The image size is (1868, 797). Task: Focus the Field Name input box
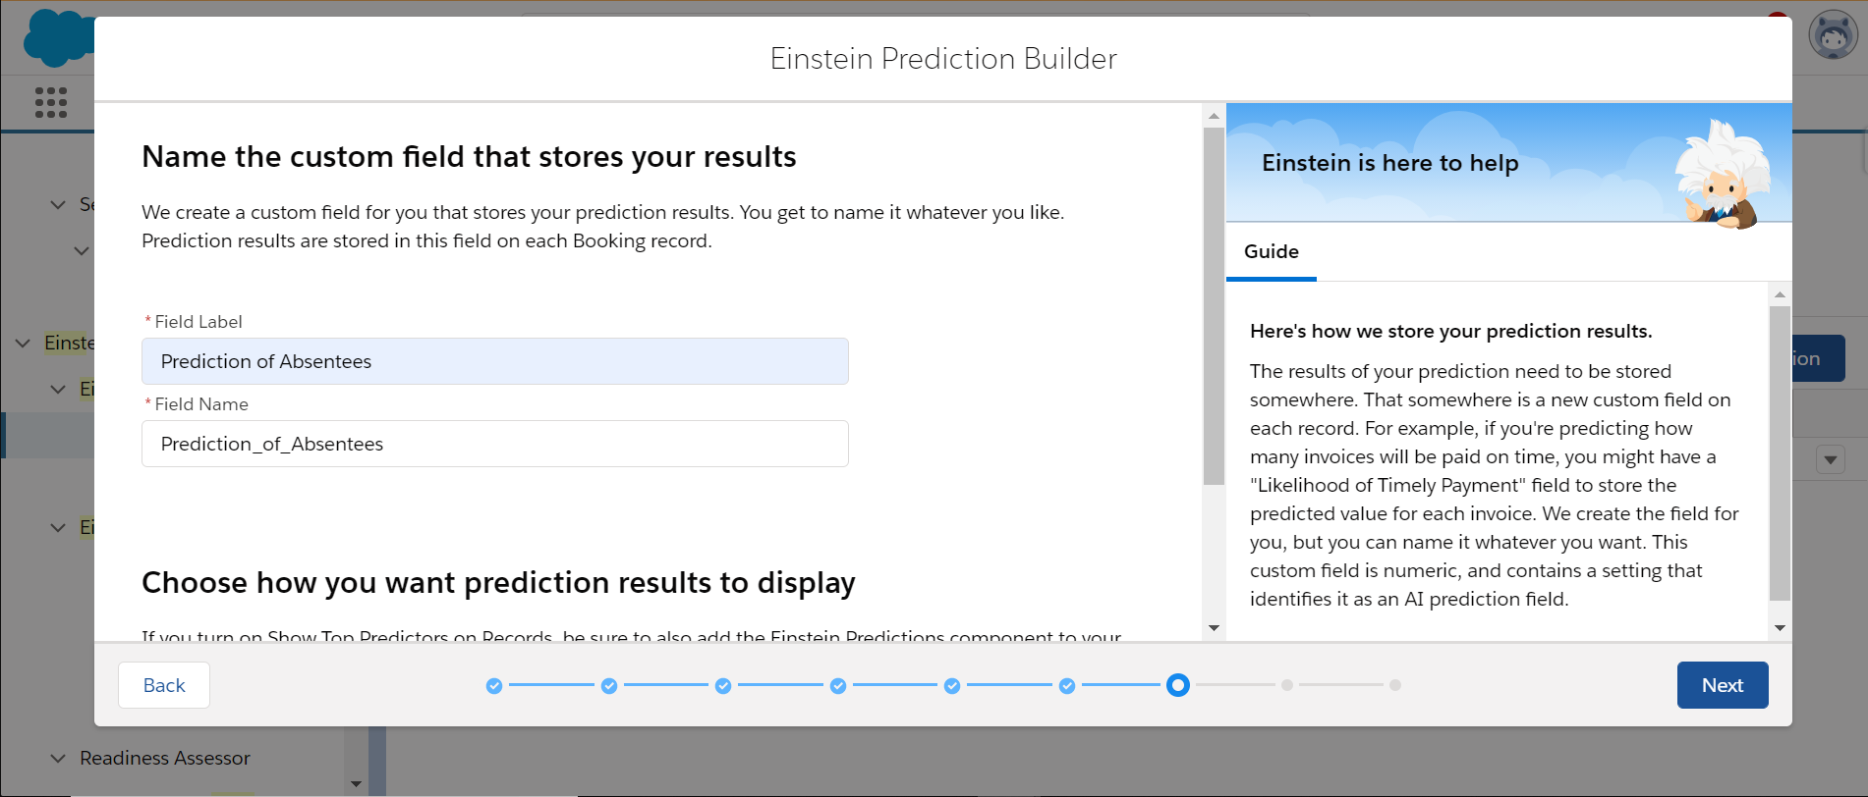495,444
